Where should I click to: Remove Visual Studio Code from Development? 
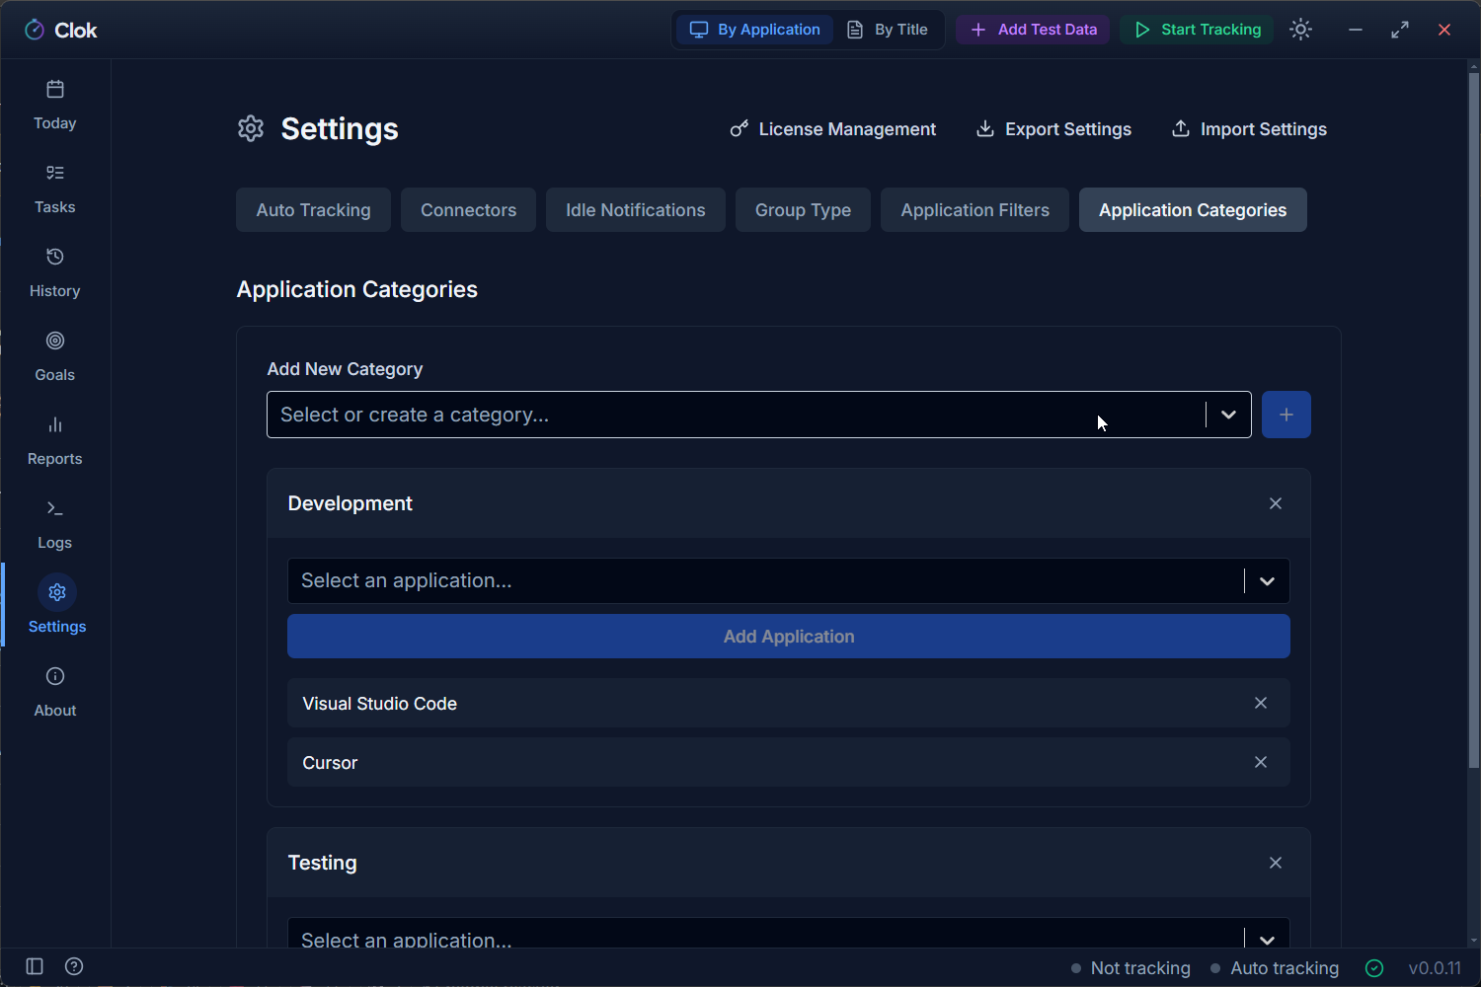click(1261, 703)
